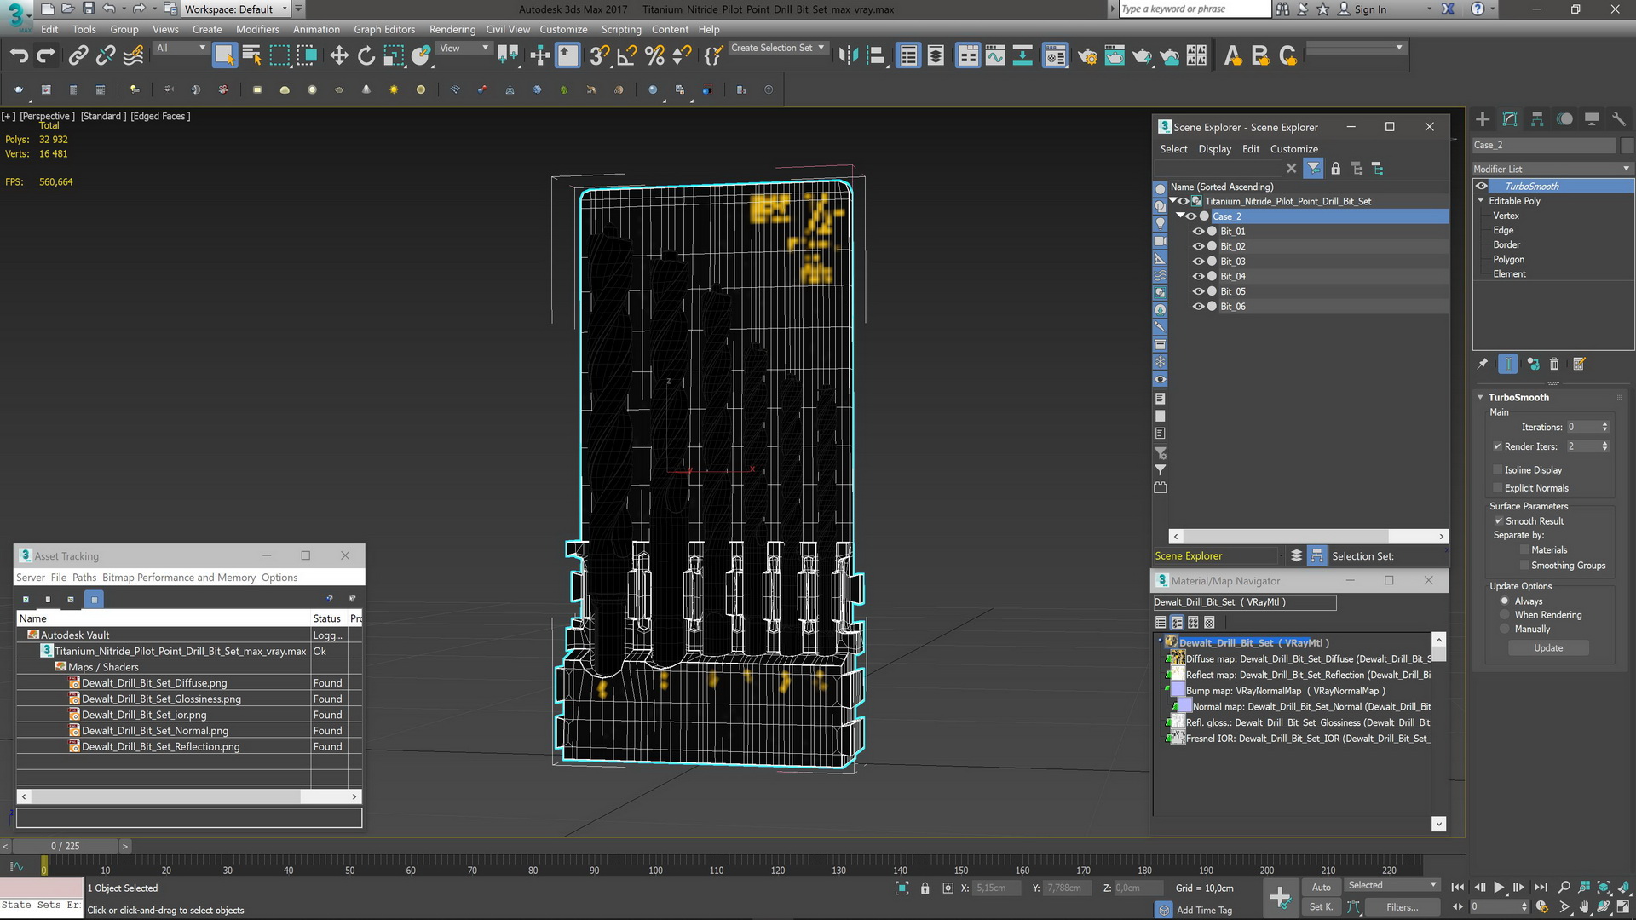
Task: Toggle visibility eye of Bit_03
Action: (1198, 262)
